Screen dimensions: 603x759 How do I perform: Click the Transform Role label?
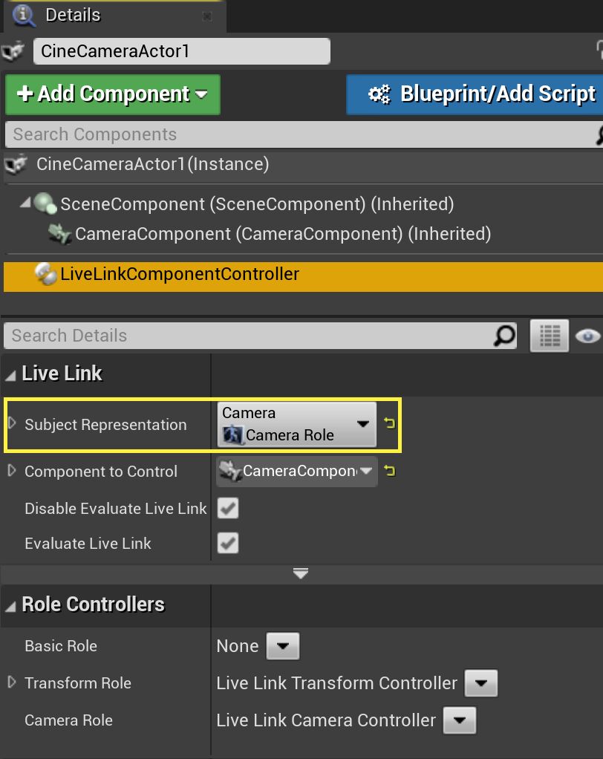point(78,683)
